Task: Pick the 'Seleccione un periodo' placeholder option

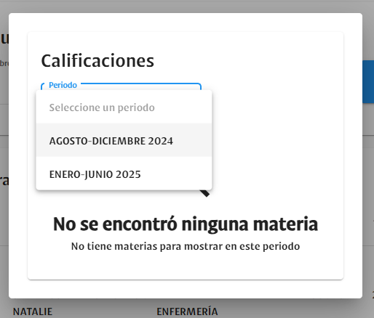Action: coord(124,107)
